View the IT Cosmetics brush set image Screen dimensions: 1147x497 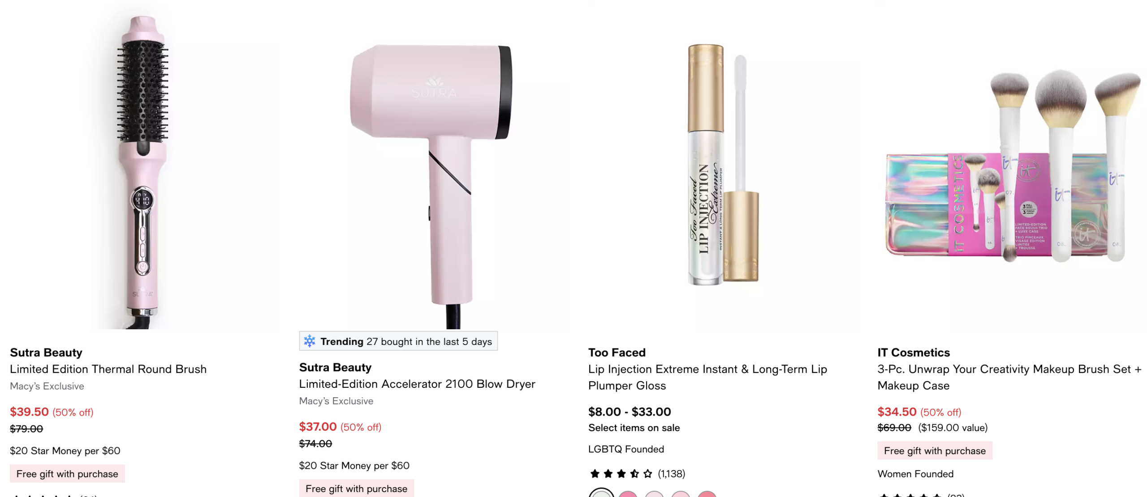[1012, 170]
